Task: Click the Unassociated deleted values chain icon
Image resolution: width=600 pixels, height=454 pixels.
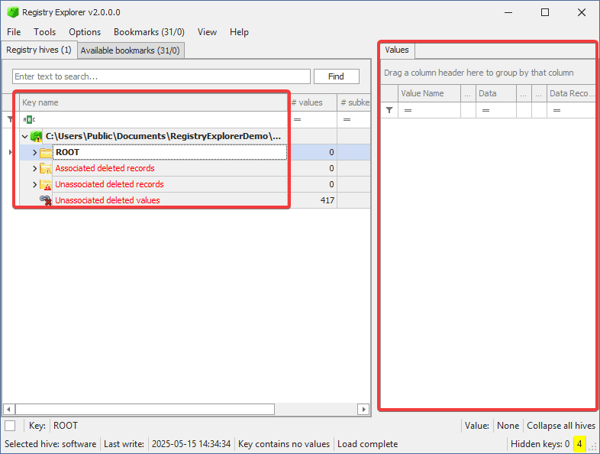Action: [46, 200]
